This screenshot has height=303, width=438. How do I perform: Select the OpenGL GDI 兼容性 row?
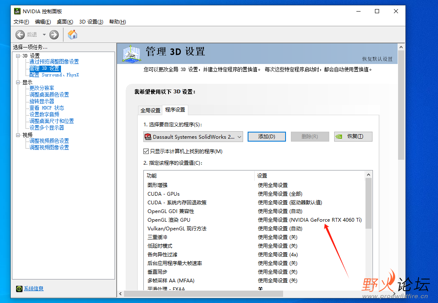[x=254, y=211]
